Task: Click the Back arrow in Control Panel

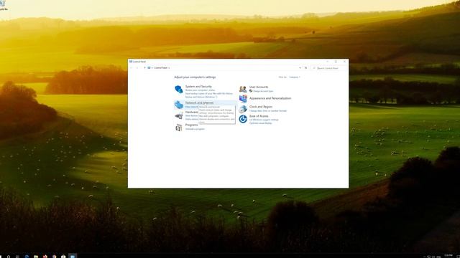Action: pyautogui.click(x=132, y=68)
